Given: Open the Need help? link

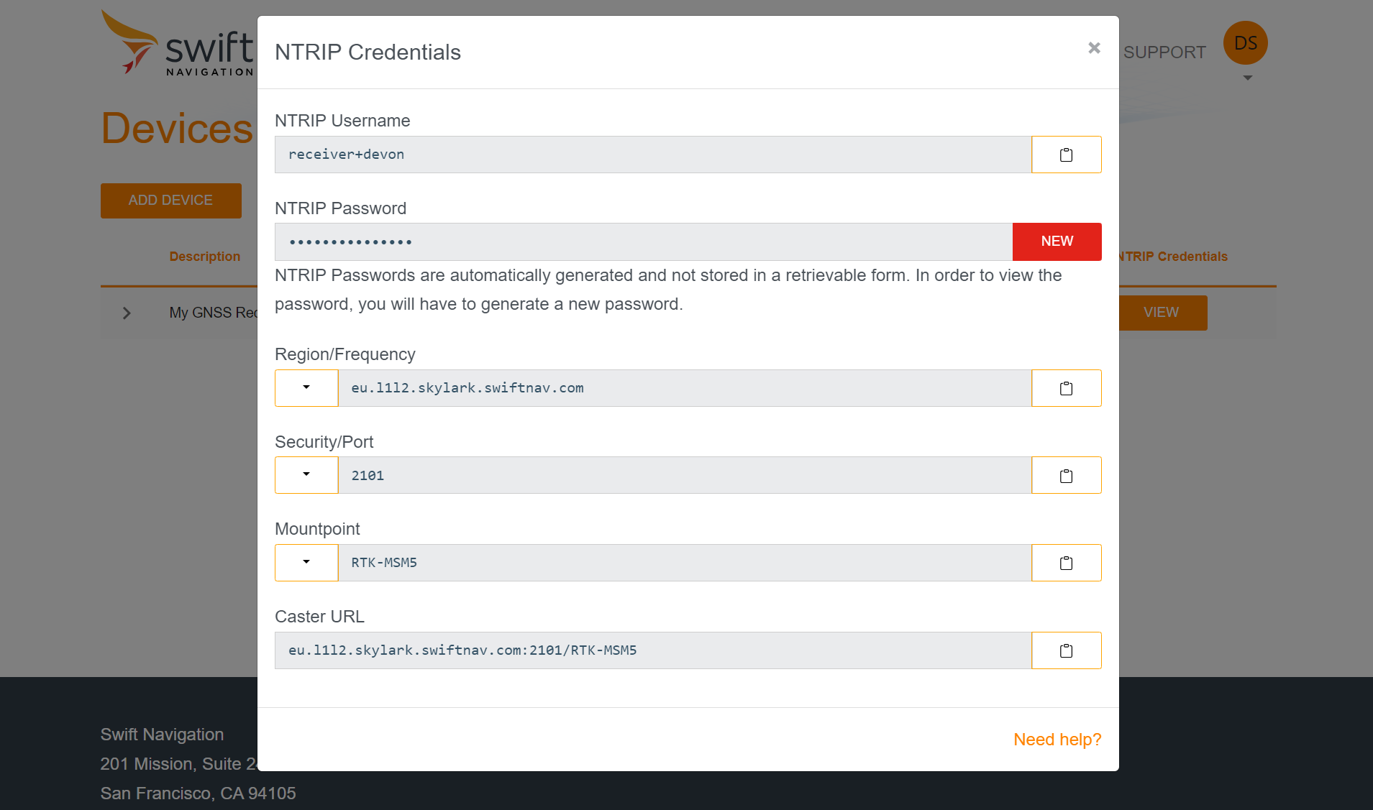Looking at the screenshot, I should pos(1057,739).
